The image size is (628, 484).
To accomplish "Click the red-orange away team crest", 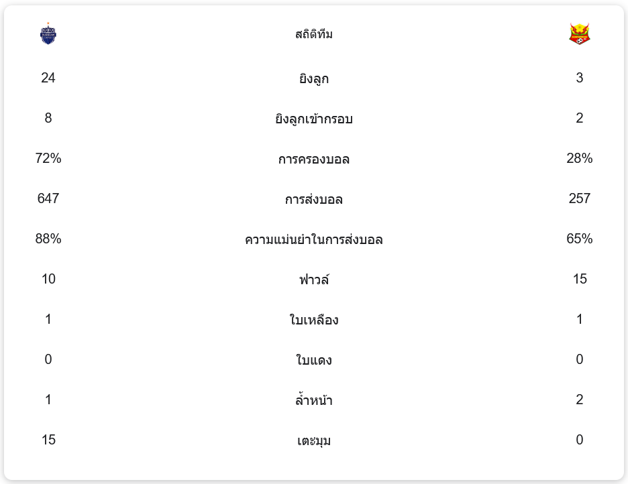I will pyautogui.click(x=579, y=34).
